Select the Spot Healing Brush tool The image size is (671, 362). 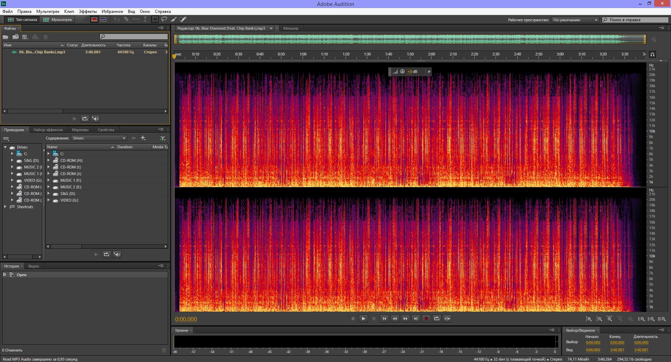point(183,20)
